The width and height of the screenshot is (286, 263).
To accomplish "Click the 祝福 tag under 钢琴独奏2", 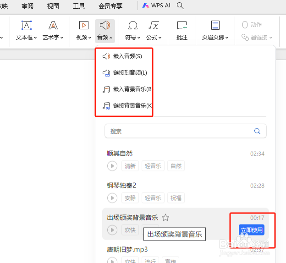I will (176, 198).
